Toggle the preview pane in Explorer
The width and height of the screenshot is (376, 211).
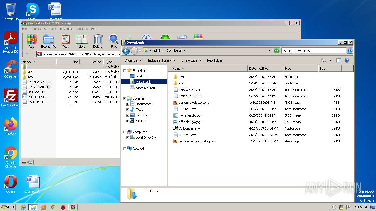click(338, 60)
